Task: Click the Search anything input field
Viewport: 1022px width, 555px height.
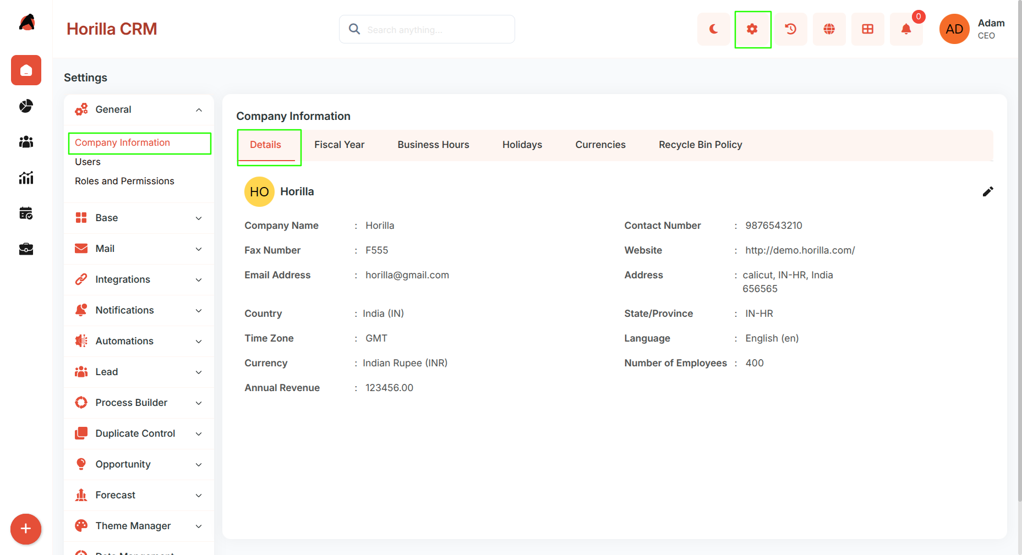Action: [427, 29]
